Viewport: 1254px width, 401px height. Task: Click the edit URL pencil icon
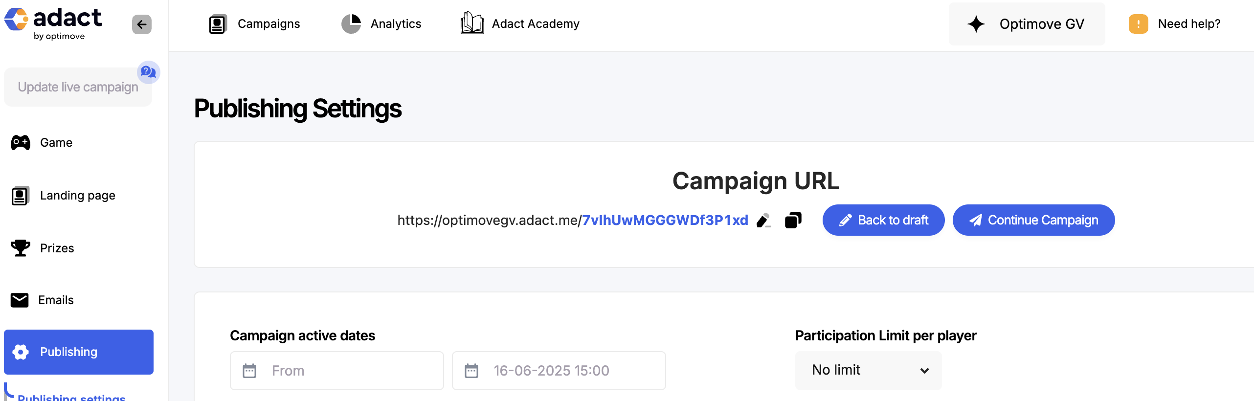[763, 221]
